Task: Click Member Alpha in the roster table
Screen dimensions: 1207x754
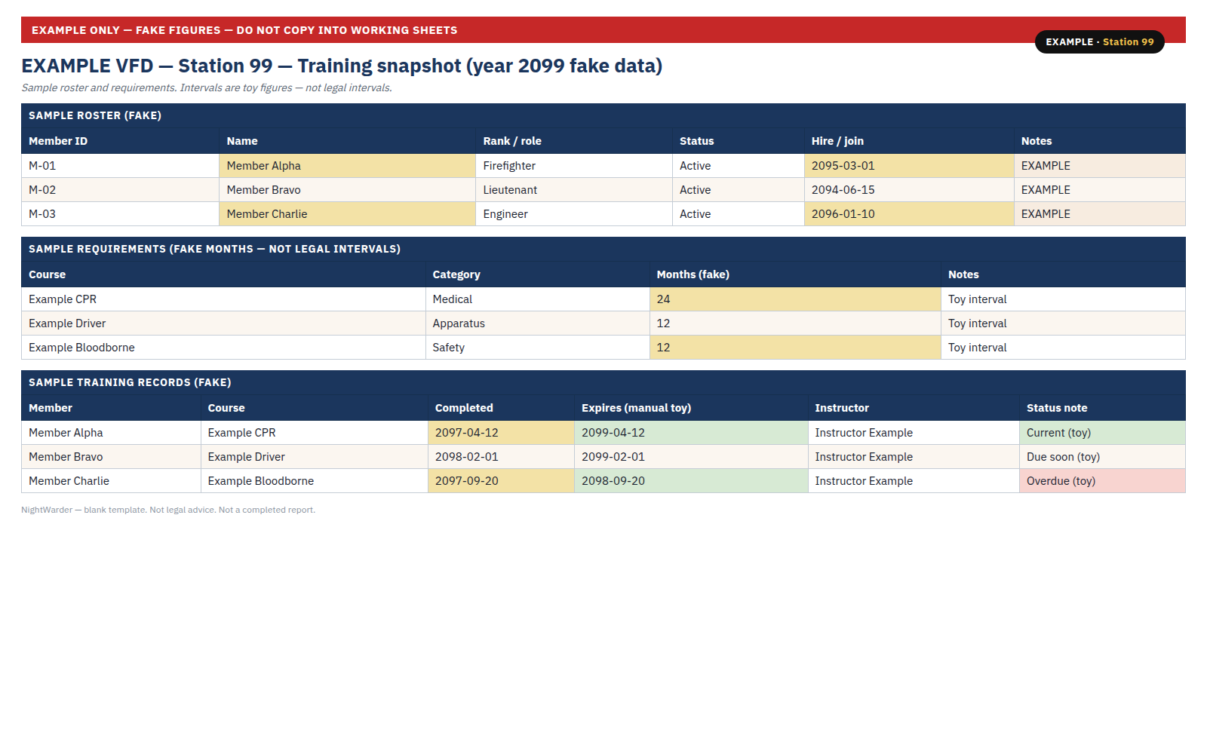Action: click(348, 166)
